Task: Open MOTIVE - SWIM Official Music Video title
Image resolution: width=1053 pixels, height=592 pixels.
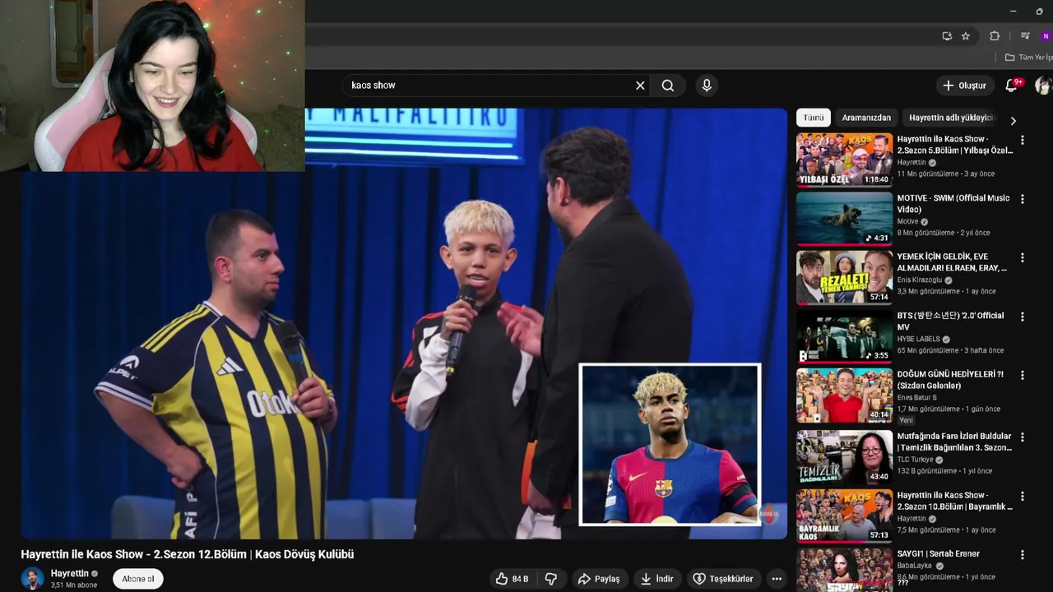Action: 953,204
